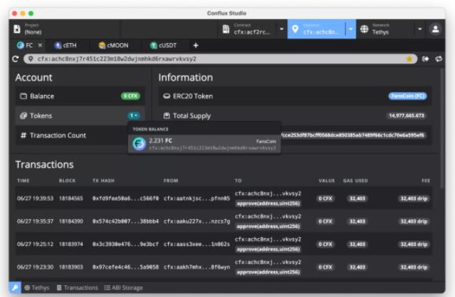Image resolution: width=455 pixels, height=297 pixels.
Task: Open the user account avatar
Action: tap(435, 29)
